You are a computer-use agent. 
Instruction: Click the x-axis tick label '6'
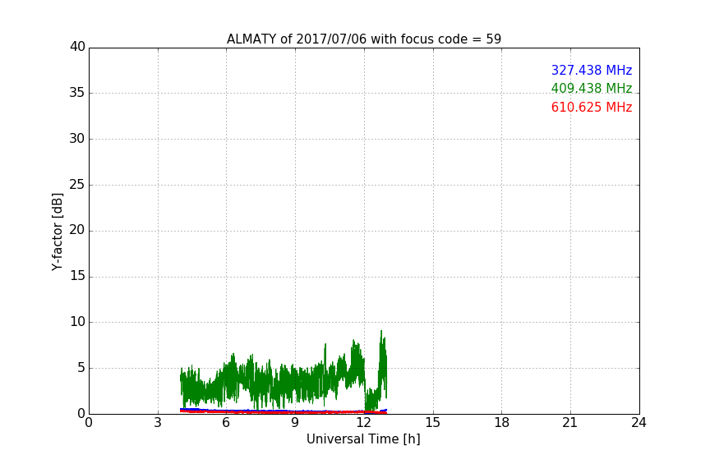(x=226, y=423)
